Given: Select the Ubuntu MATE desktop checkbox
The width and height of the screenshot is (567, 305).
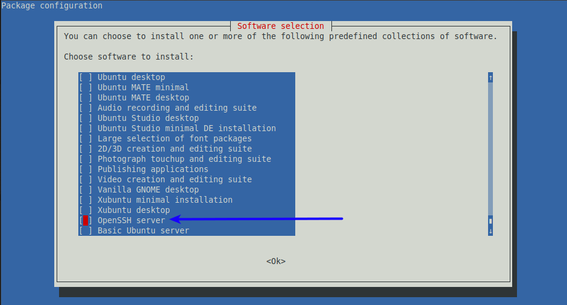Looking at the screenshot, I should [x=86, y=97].
